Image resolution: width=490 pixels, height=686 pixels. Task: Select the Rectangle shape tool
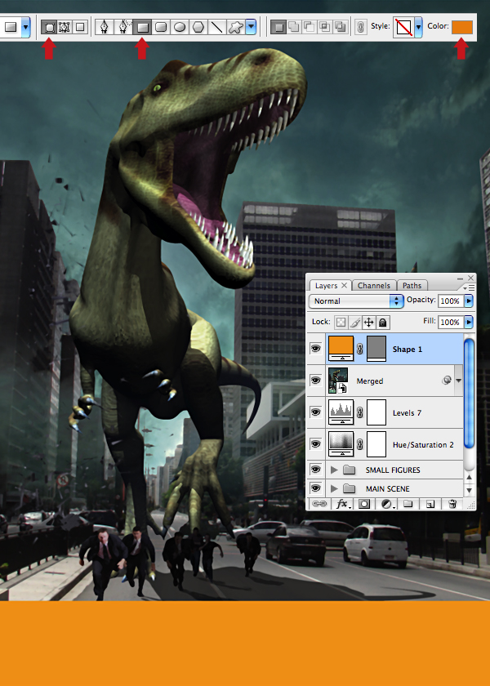(142, 28)
